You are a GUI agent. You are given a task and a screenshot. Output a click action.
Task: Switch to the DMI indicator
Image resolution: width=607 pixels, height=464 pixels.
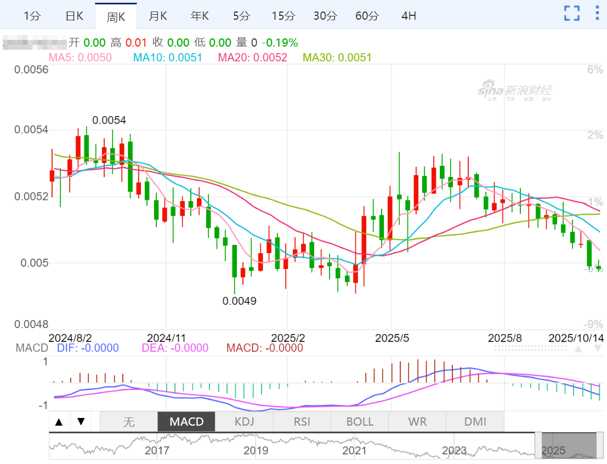click(475, 422)
